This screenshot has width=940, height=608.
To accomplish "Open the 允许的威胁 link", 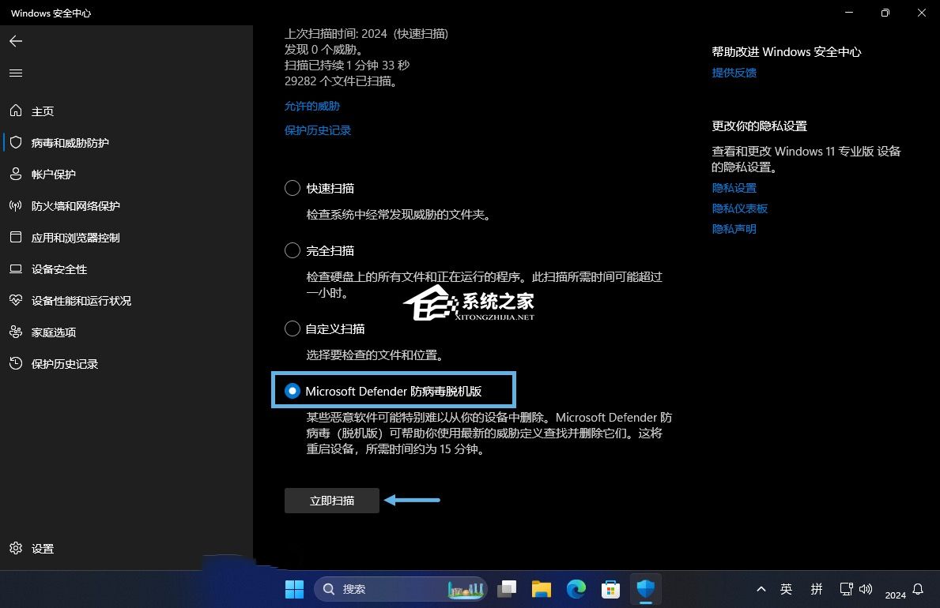I will tap(311, 106).
